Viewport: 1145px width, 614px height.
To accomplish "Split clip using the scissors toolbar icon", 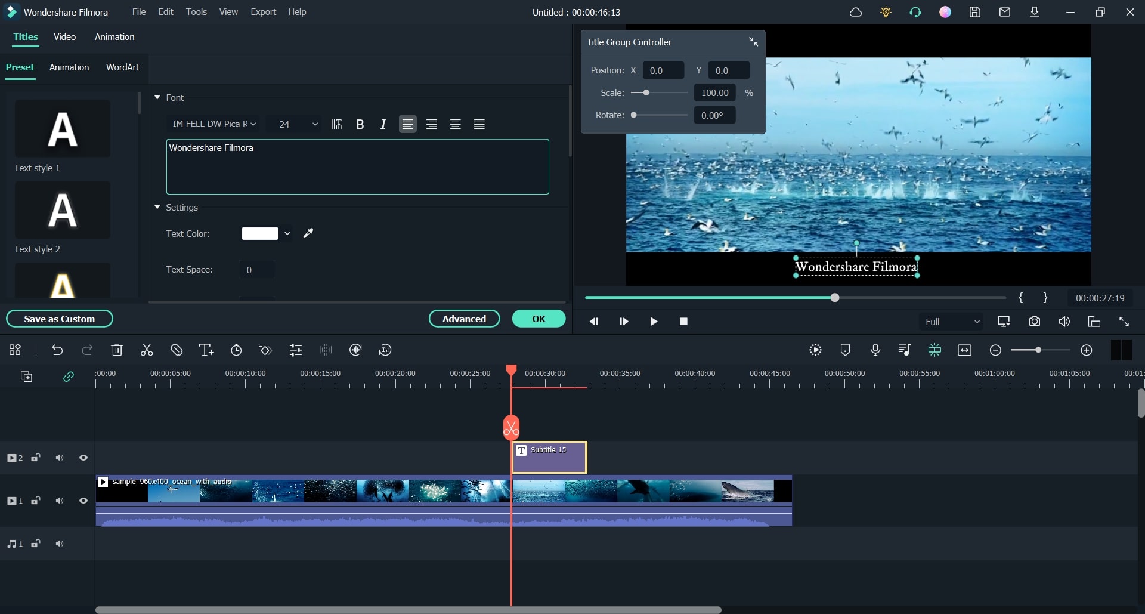I will click(147, 350).
